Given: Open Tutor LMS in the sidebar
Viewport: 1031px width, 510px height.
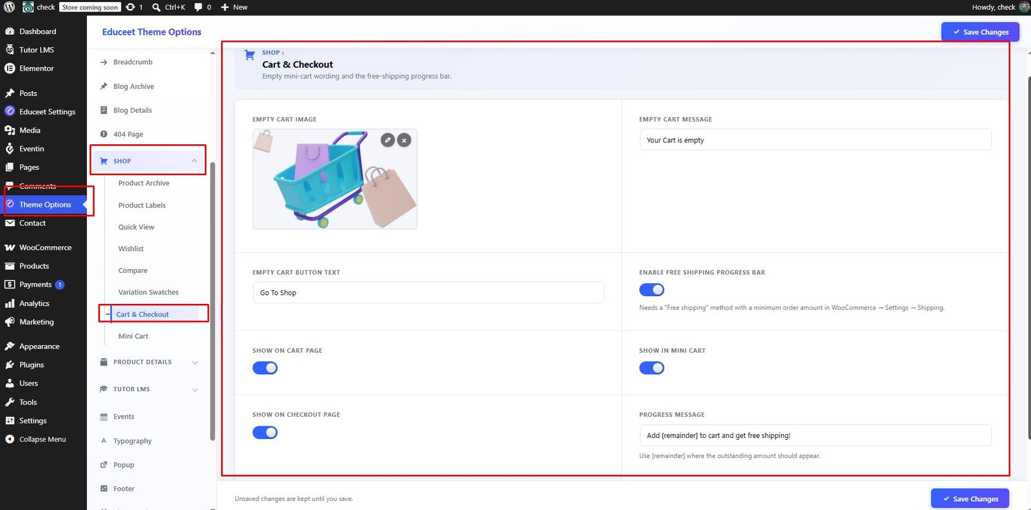Looking at the screenshot, I should (x=37, y=50).
